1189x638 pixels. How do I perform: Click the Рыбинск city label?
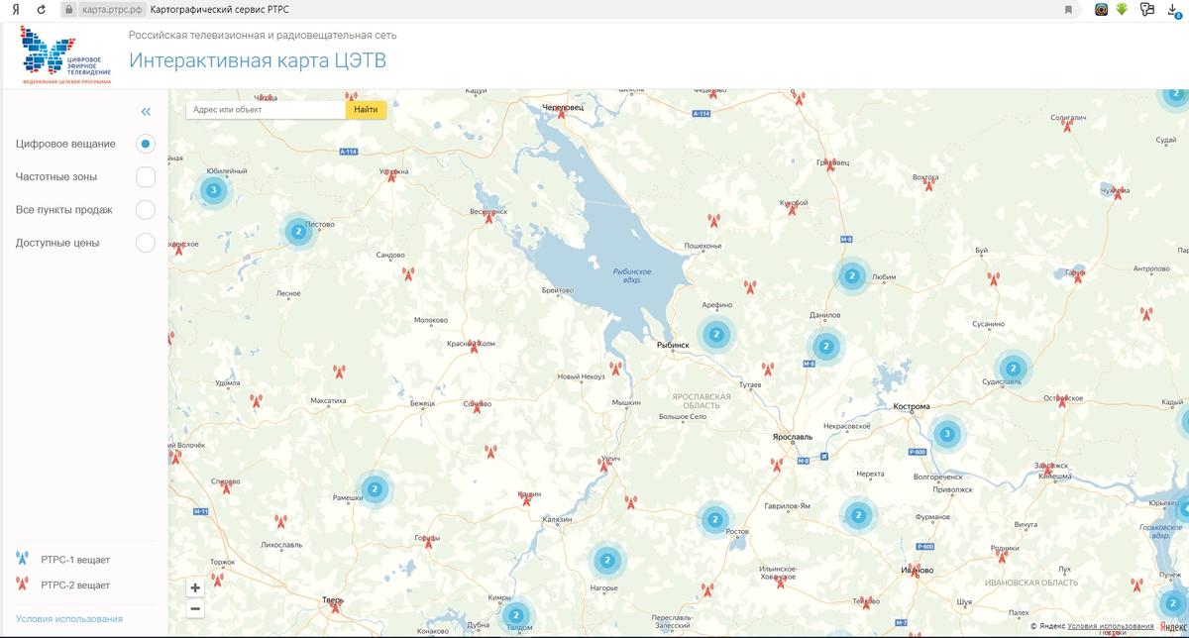[x=673, y=345]
